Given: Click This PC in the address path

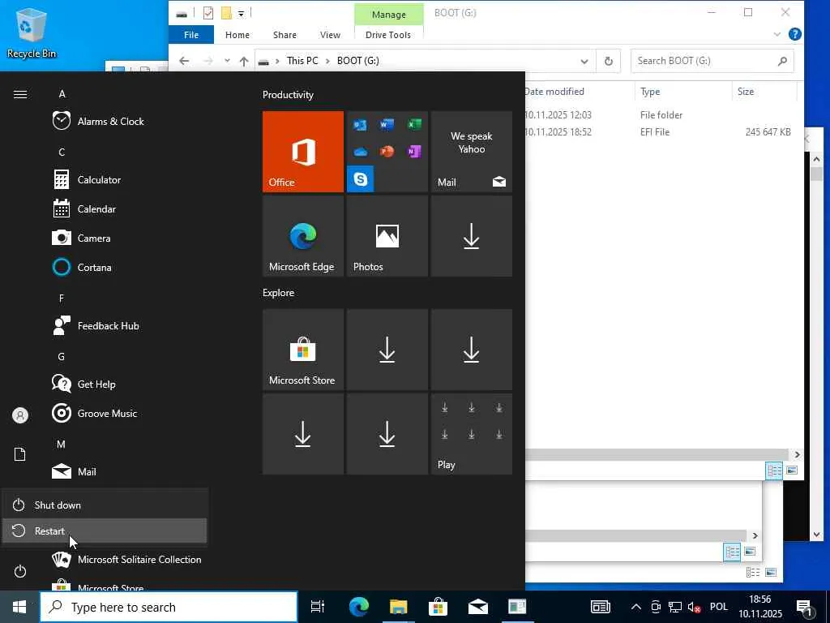Looking at the screenshot, I should coord(302,61).
